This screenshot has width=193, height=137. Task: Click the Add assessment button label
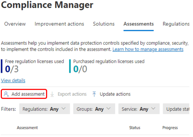[28, 94]
